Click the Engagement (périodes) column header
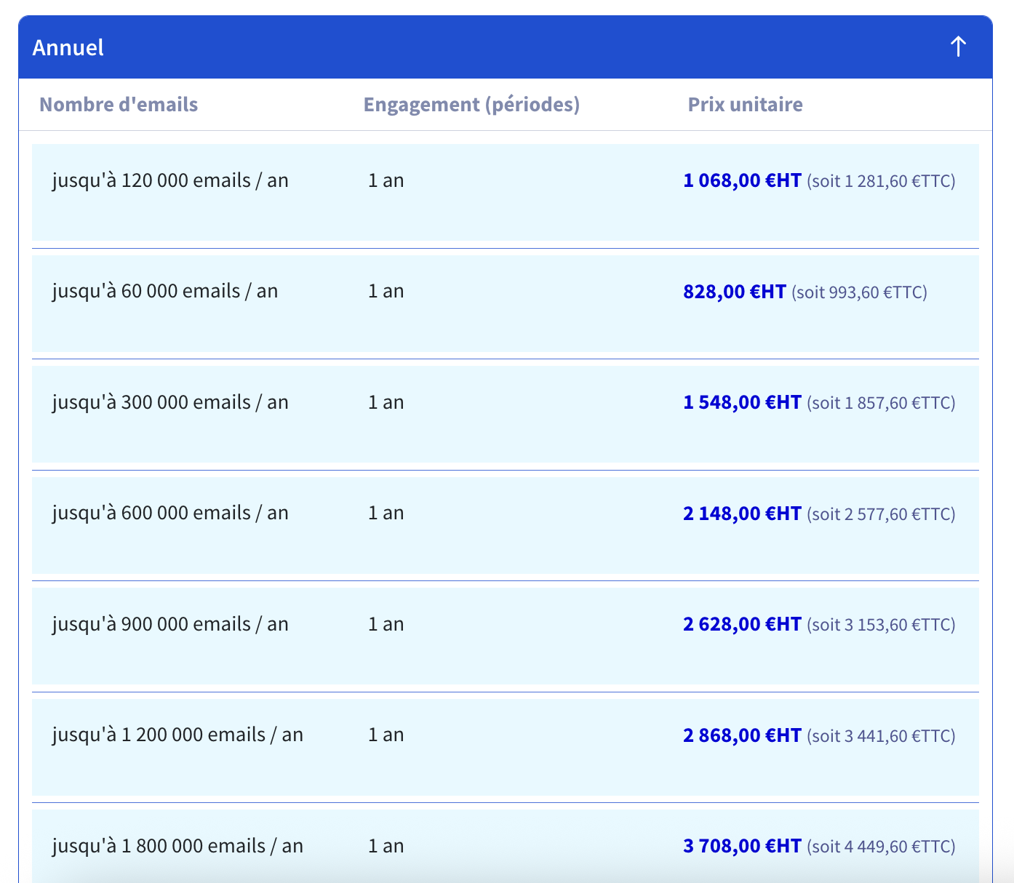This screenshot has height=883, width=1014. click(x=471, y=105)
